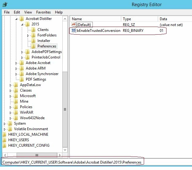The width and height of the screenshot is (192, 170).
Task: Click the PDF Settings folder icon
Action: [22, 79]
